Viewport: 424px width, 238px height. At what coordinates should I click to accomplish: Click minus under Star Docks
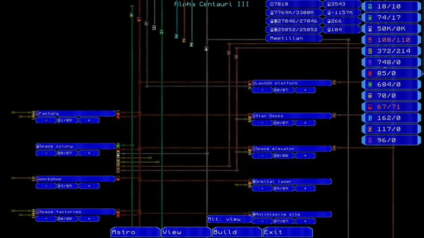tap(262, 123)
